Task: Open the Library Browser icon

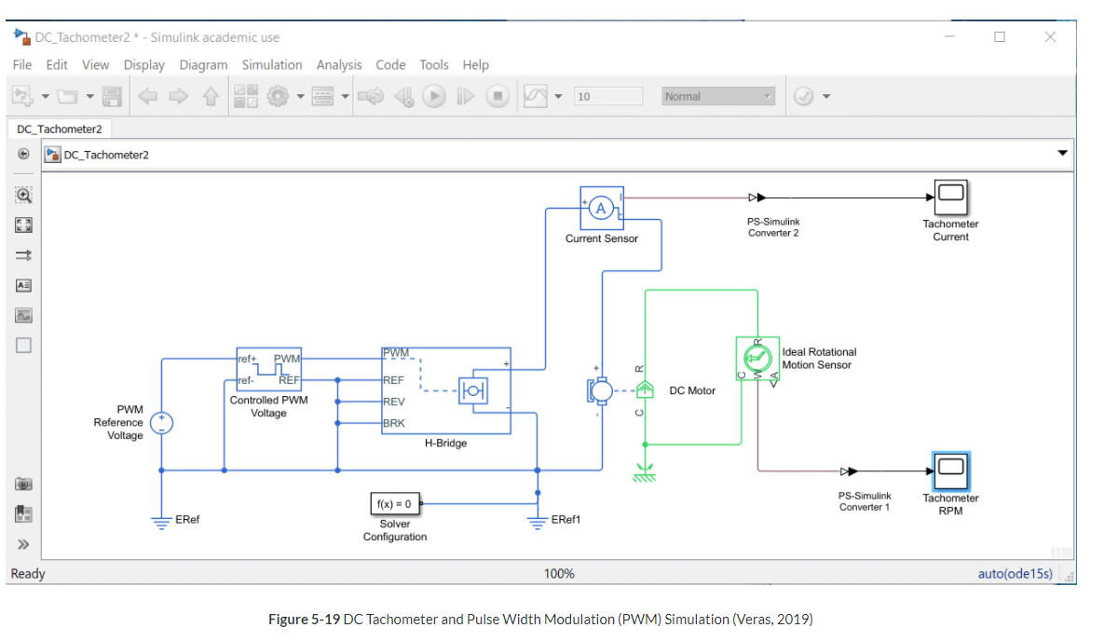Action: (x=246, y=97)
